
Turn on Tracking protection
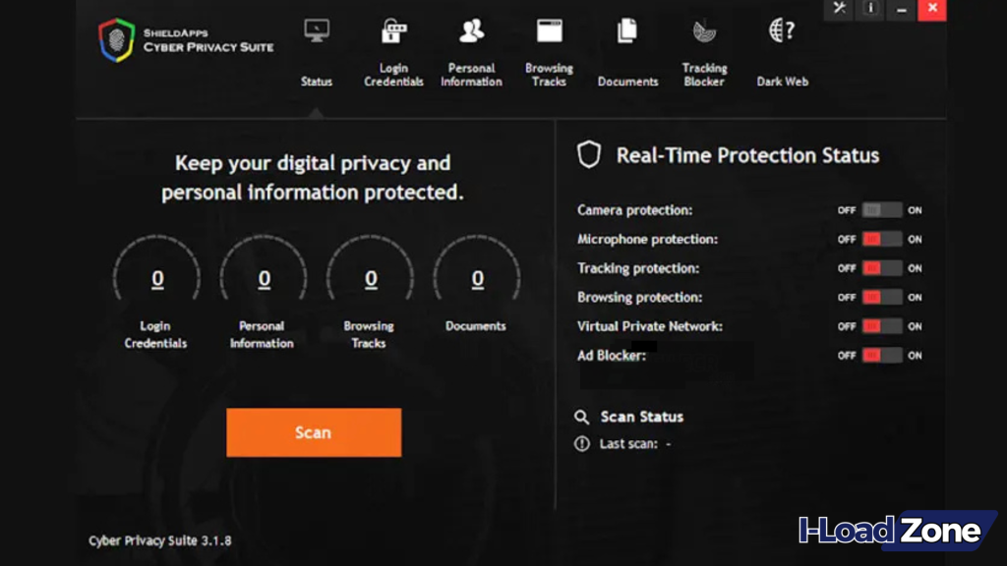point(882,267)
